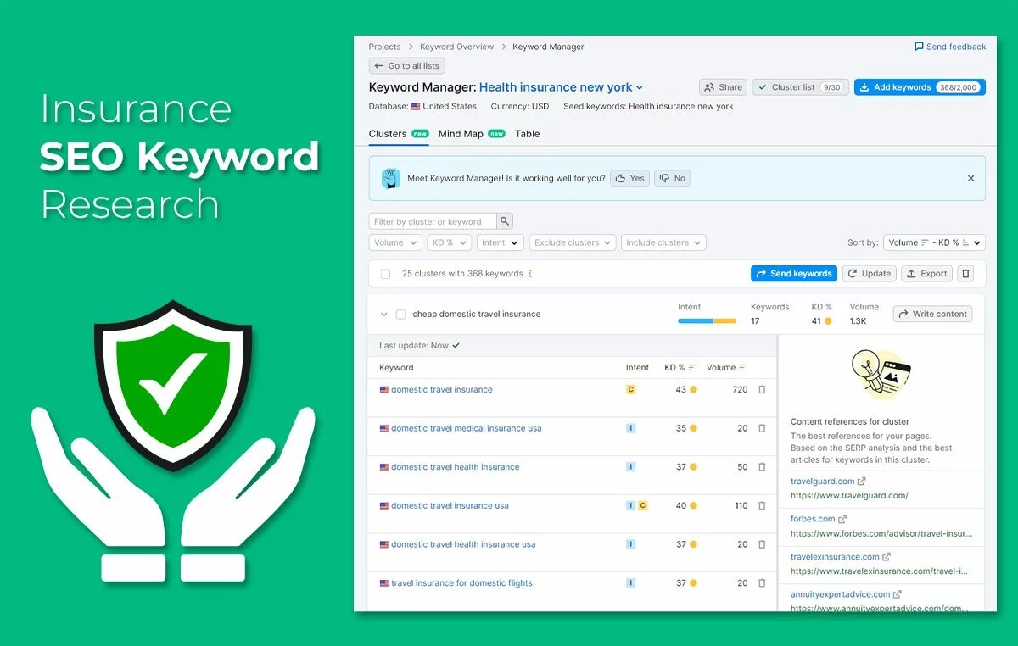
Task: Delete 'domestic travel medical insurance usa' keyword
Action: (762, 429)
